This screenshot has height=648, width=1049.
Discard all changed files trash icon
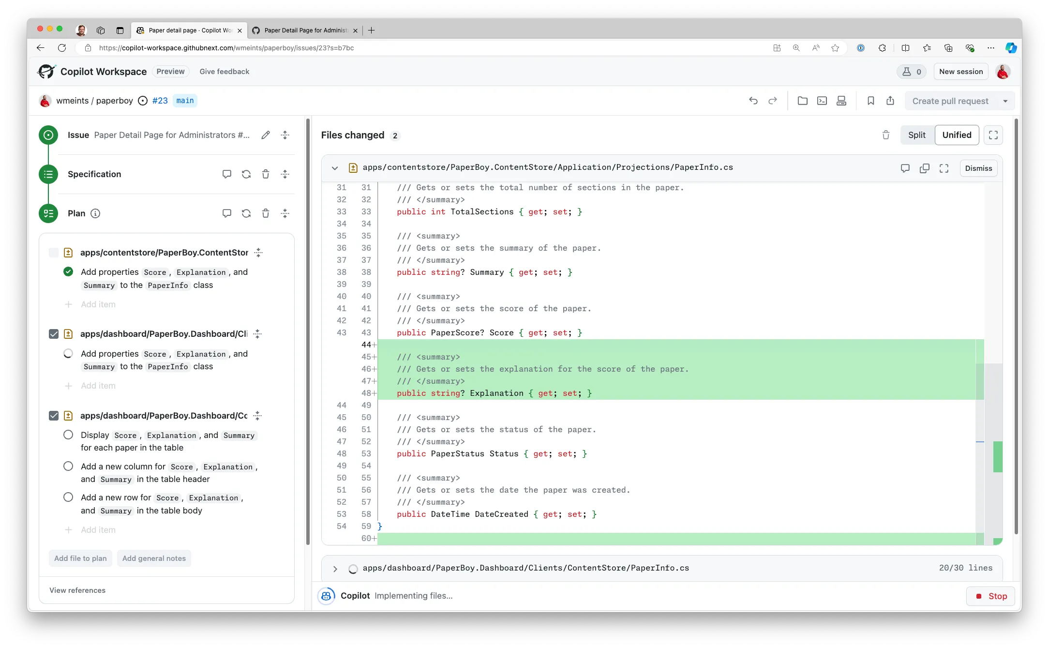click(886, 135)
